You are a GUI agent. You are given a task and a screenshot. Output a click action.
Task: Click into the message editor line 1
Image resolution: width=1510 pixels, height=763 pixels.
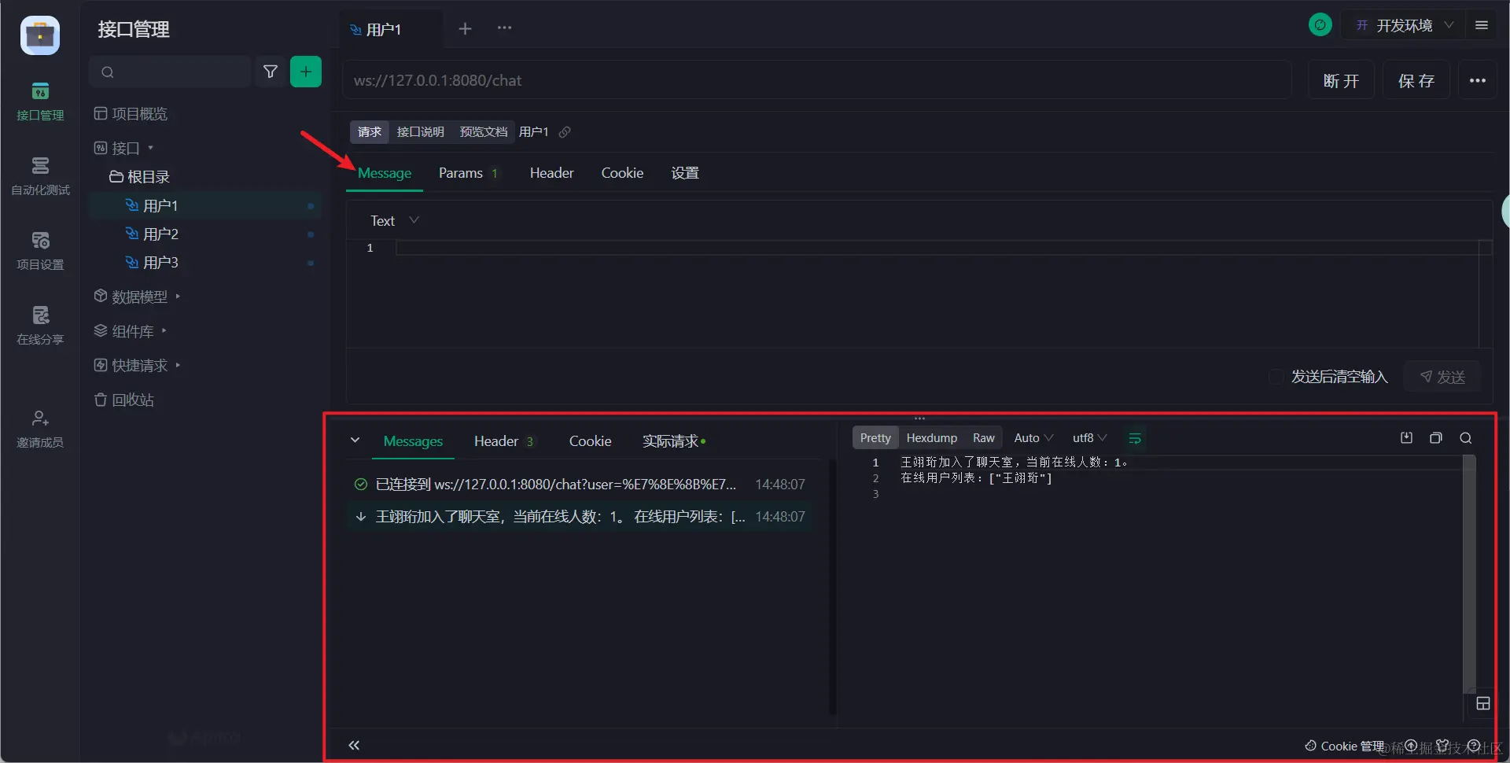(936, 248)
